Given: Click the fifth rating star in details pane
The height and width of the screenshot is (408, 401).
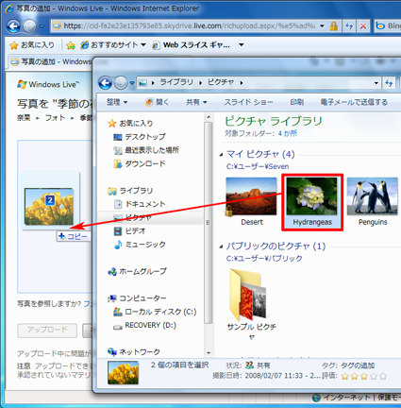Looking at the screenshot, I should point(383,376).
